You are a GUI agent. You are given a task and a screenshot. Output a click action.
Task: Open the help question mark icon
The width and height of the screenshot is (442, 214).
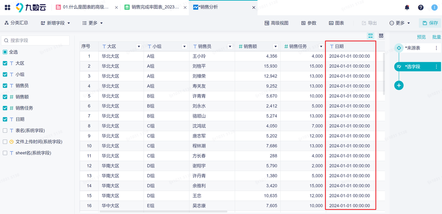[421, 7]
